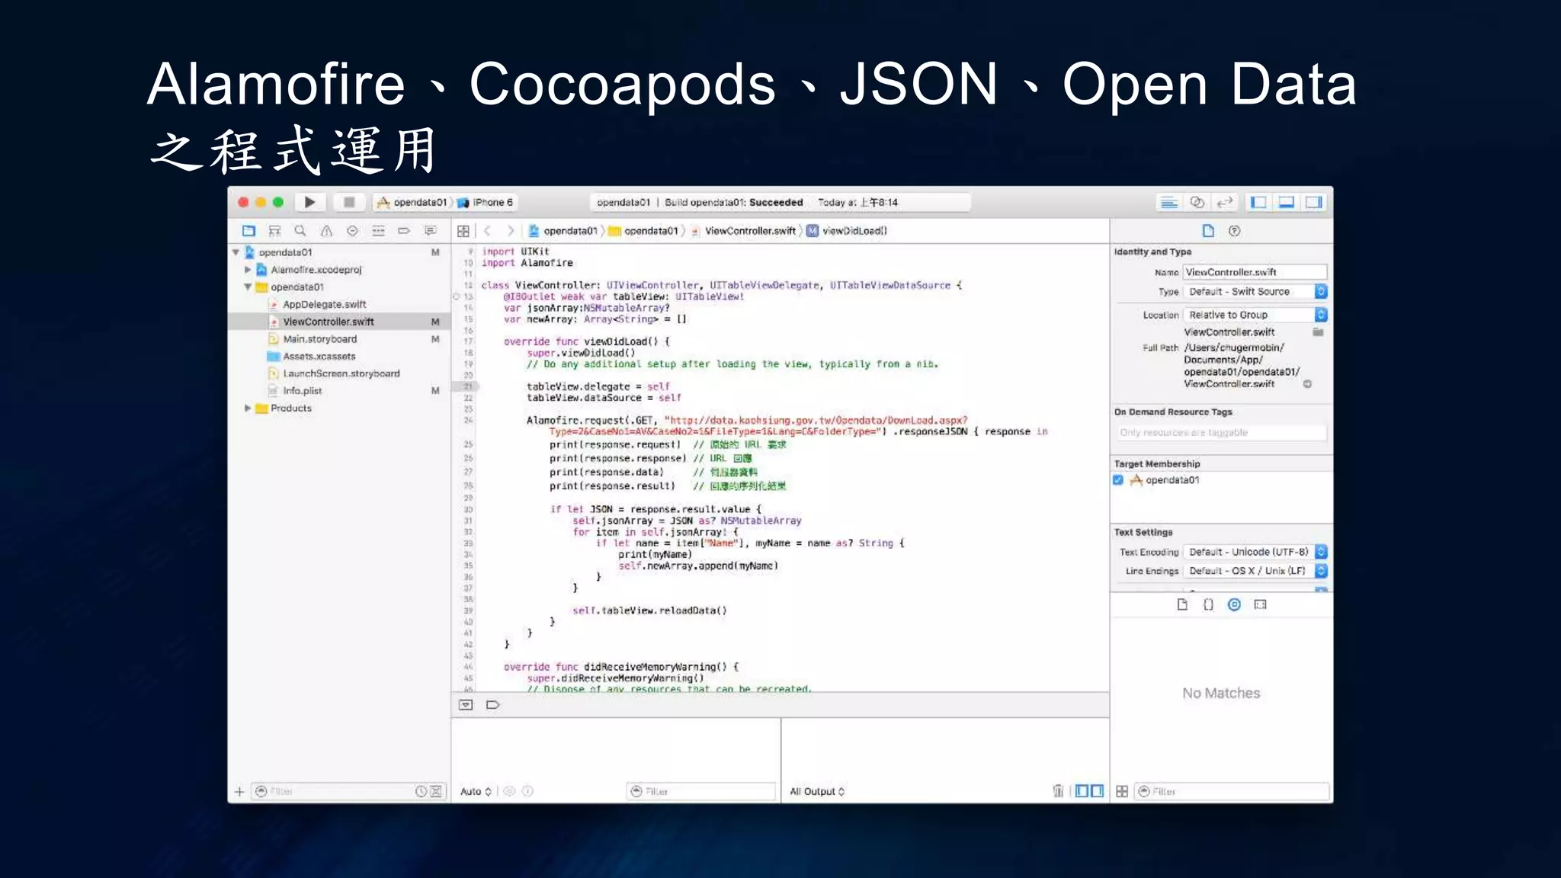This screenshot has height=878, width=1561.
Task: Show only recently modified files
Action: point(421,792)
